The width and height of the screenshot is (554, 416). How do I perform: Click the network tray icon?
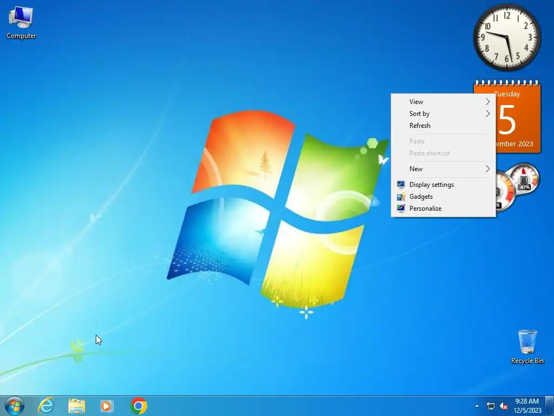point(490,406)
